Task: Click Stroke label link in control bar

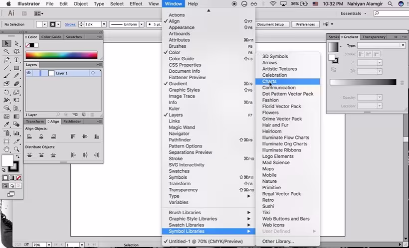Action: [x=70, y=24]
